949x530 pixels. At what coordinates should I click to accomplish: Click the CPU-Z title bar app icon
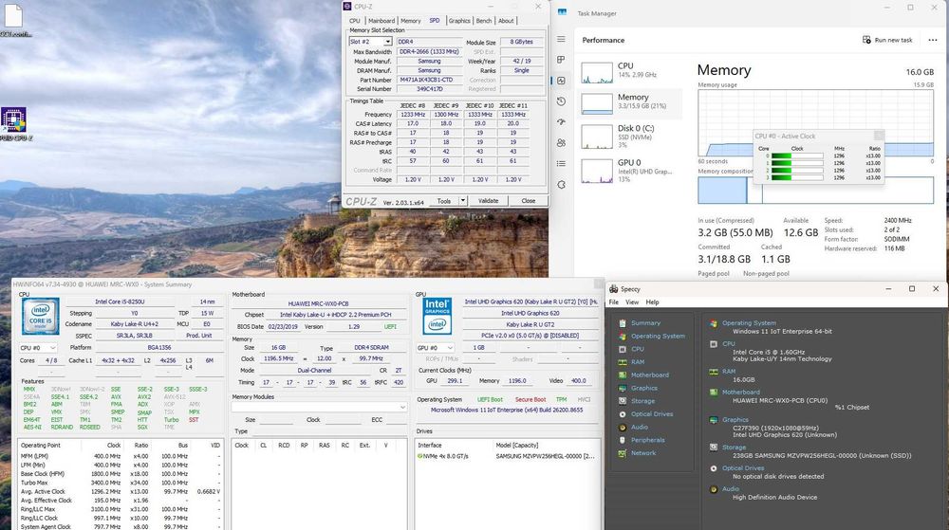point(347,6)
